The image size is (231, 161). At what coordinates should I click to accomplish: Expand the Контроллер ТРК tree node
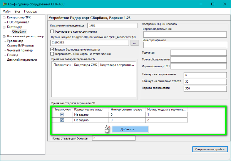3,18
